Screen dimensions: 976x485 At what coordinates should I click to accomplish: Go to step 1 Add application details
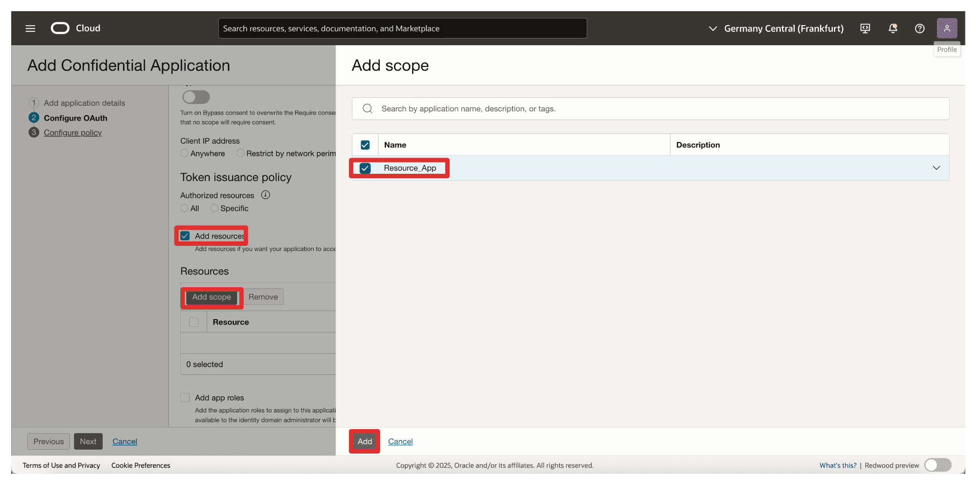click(x=84, y=103)
